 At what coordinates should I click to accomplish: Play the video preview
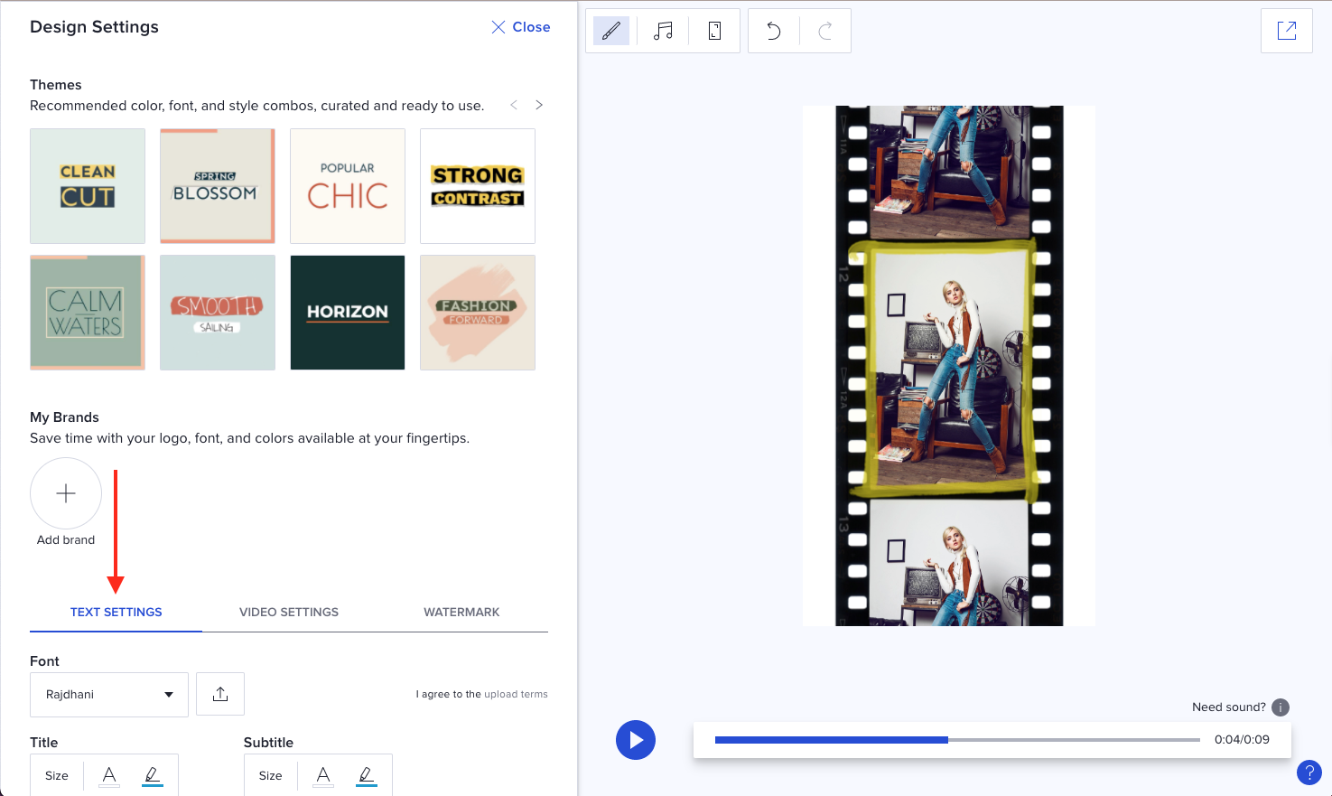(x=636, y=740)
